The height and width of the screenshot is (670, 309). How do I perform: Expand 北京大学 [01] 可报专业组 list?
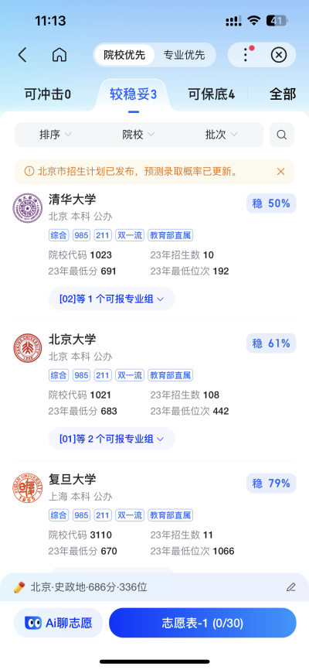coord(112,439)
